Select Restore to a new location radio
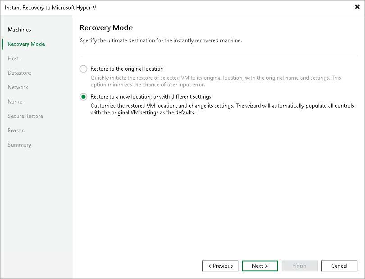 pyautogui.click(x=83, y=97)
